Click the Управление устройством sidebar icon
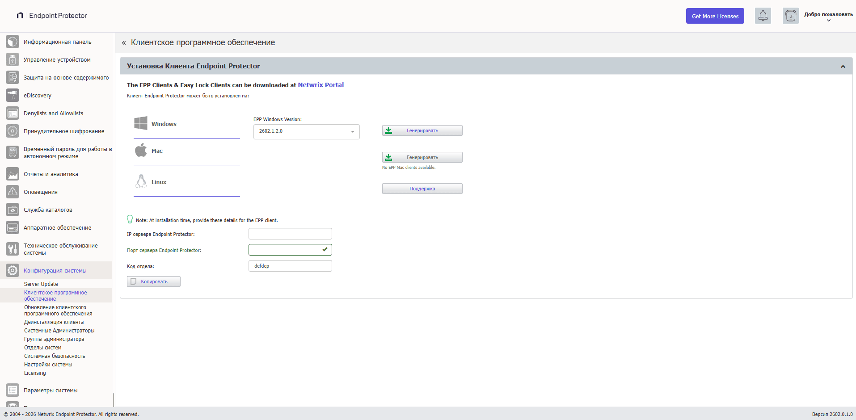This screenshot has width=856, height=420. point(13,59)
